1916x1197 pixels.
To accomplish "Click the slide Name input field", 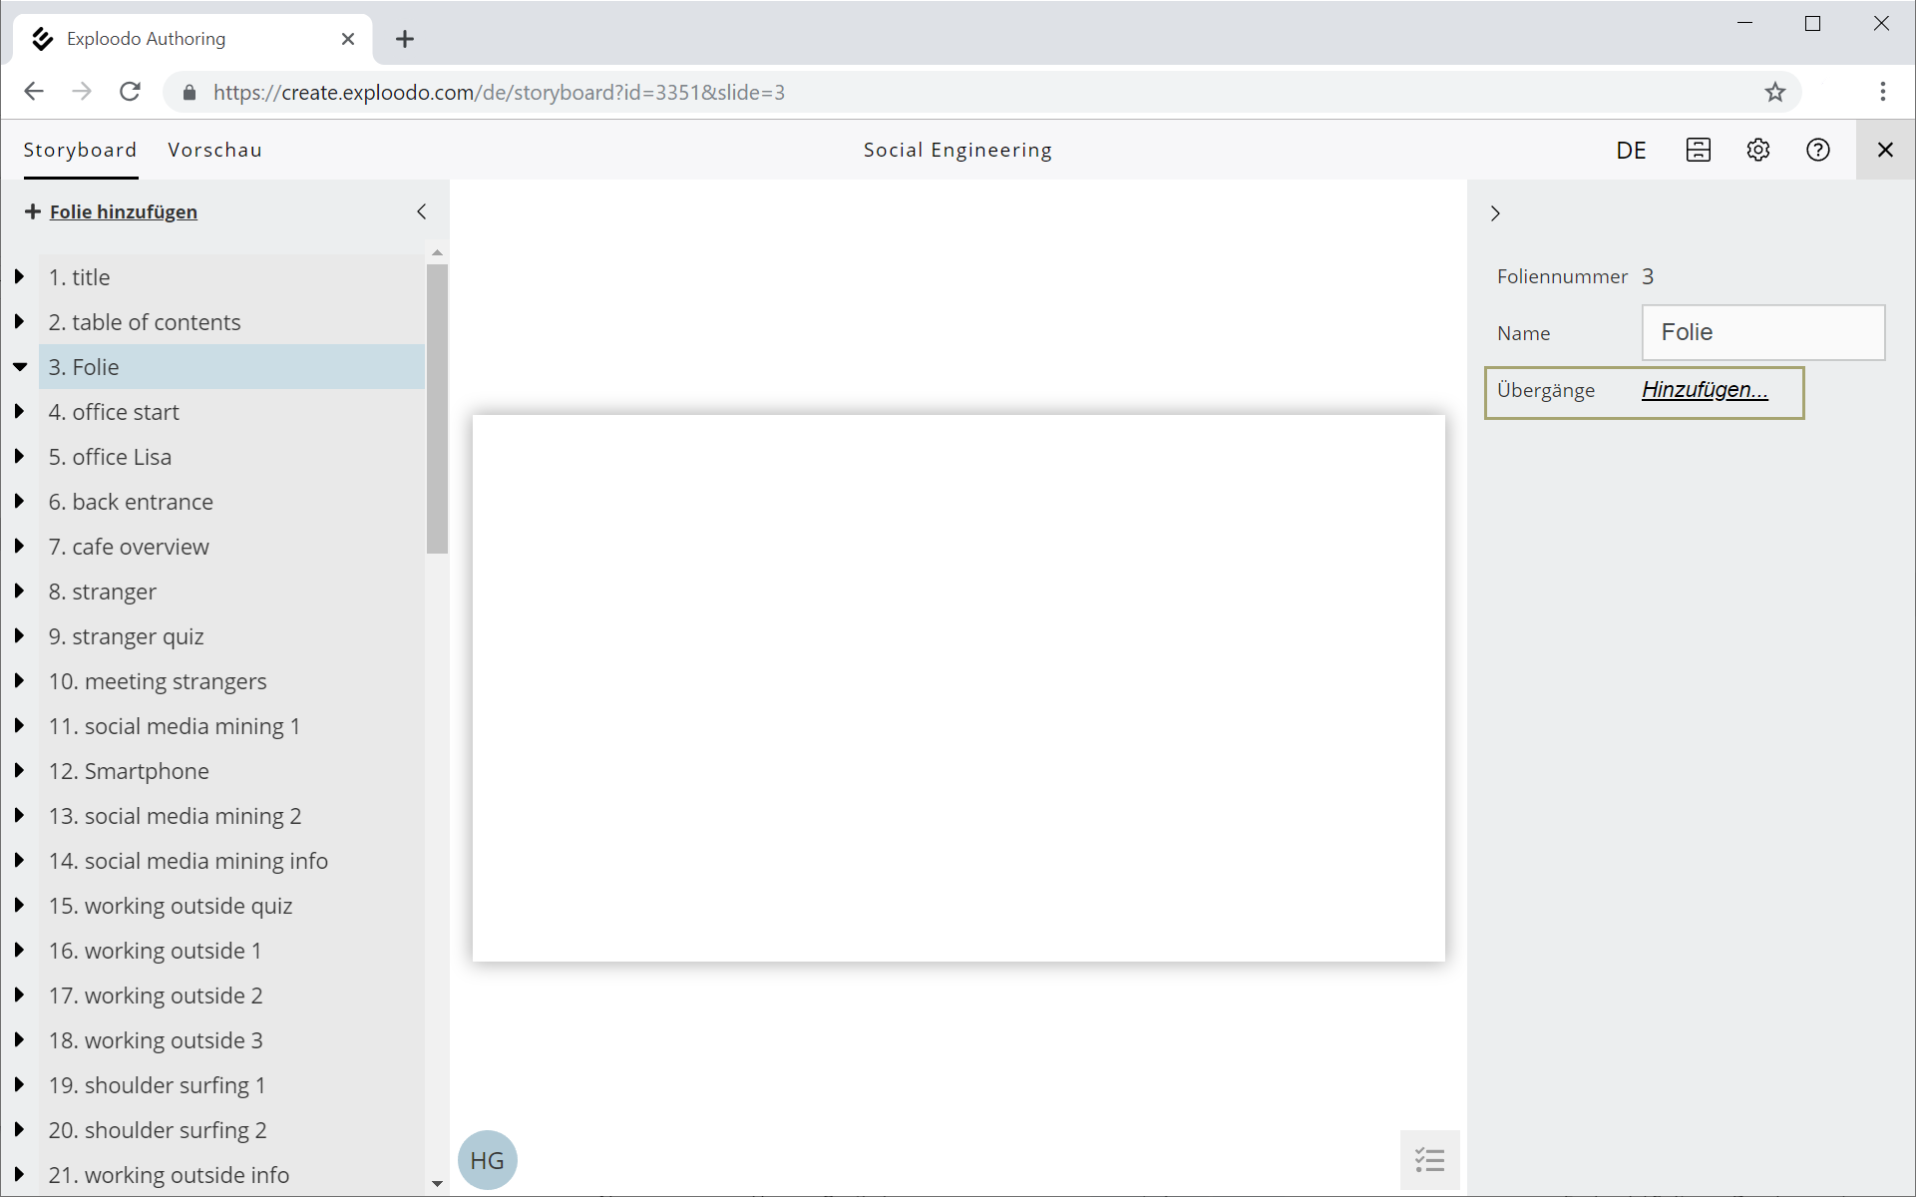I will (x=1762, y=332).
